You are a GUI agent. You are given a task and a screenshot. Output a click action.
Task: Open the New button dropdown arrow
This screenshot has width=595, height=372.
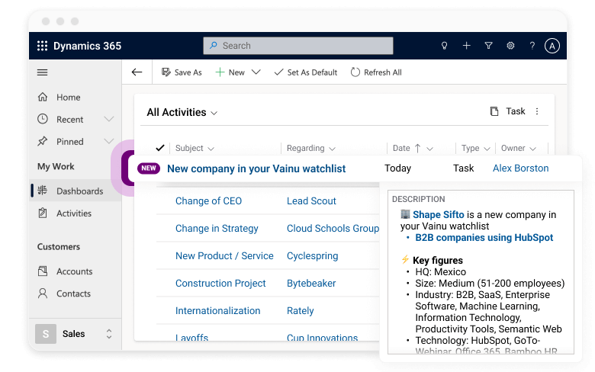tap(256, 72)
